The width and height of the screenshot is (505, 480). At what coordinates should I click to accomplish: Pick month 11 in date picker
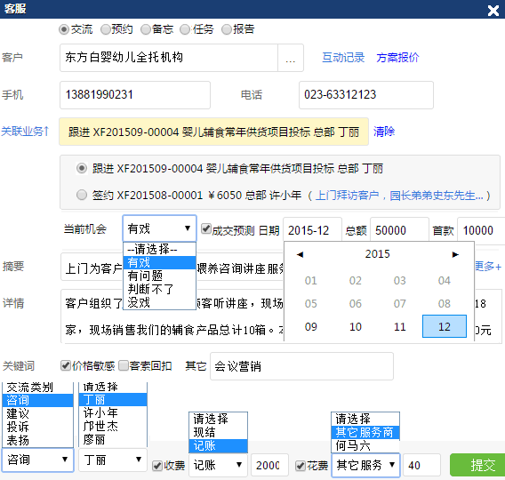pos(400,326)
